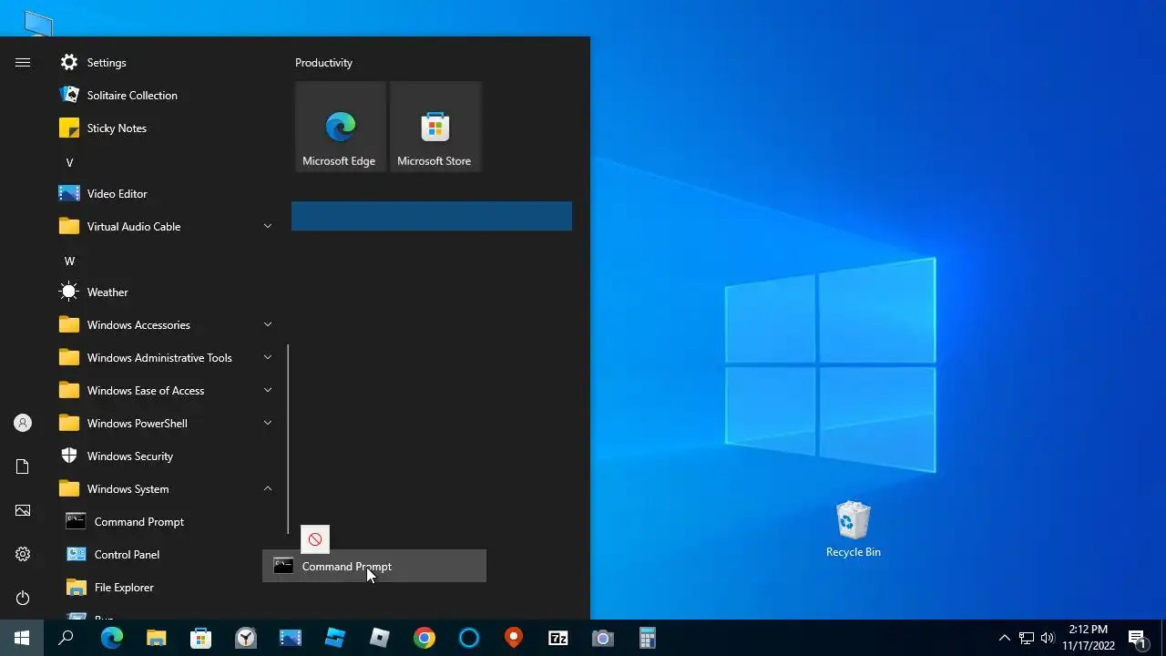The image size is (1166, 656).
Task: Open the Action Center notifications
Action: [1137, 638]
